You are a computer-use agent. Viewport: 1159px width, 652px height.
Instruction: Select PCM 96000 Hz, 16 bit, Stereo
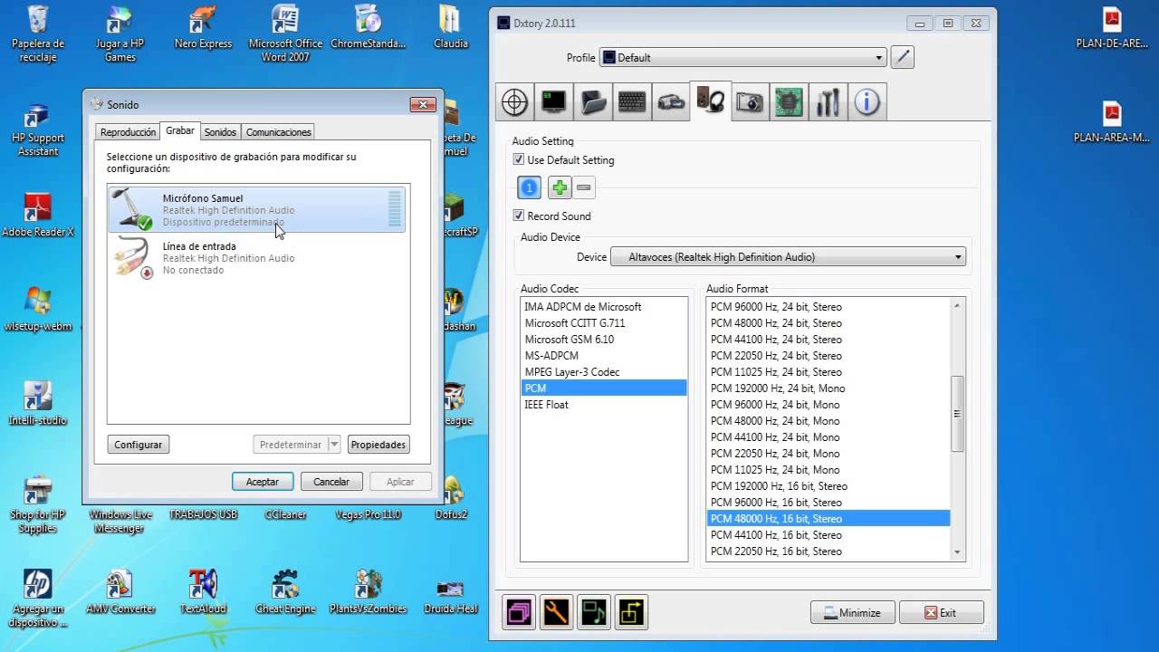pyautogui.click(x=829, y=503)
